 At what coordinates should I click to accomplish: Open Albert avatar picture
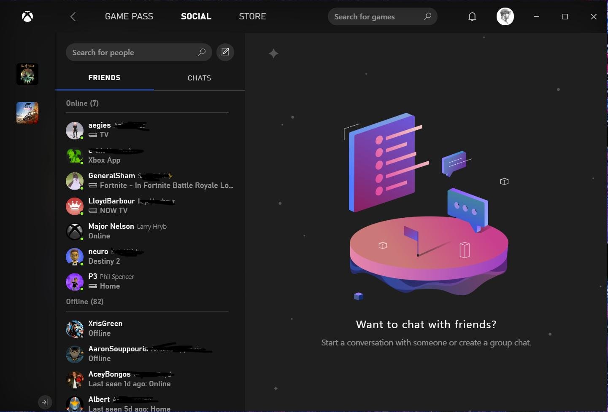pyautogui.click(x=75, y=404)
